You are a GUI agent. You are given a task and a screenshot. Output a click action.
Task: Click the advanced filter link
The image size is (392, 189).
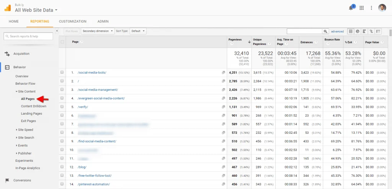(x=337, y=31)
